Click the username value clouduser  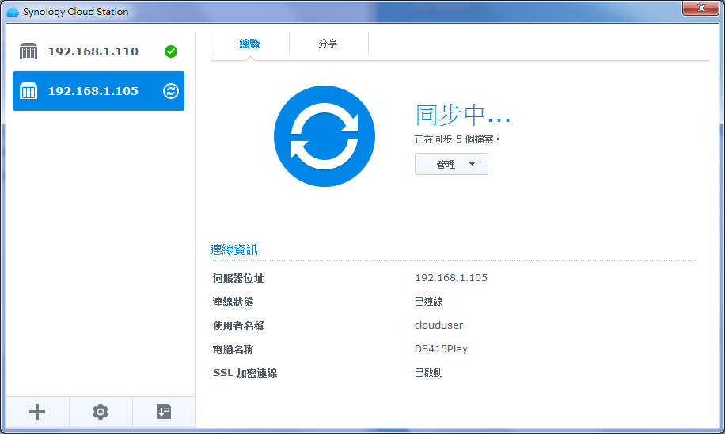[438, 325]
